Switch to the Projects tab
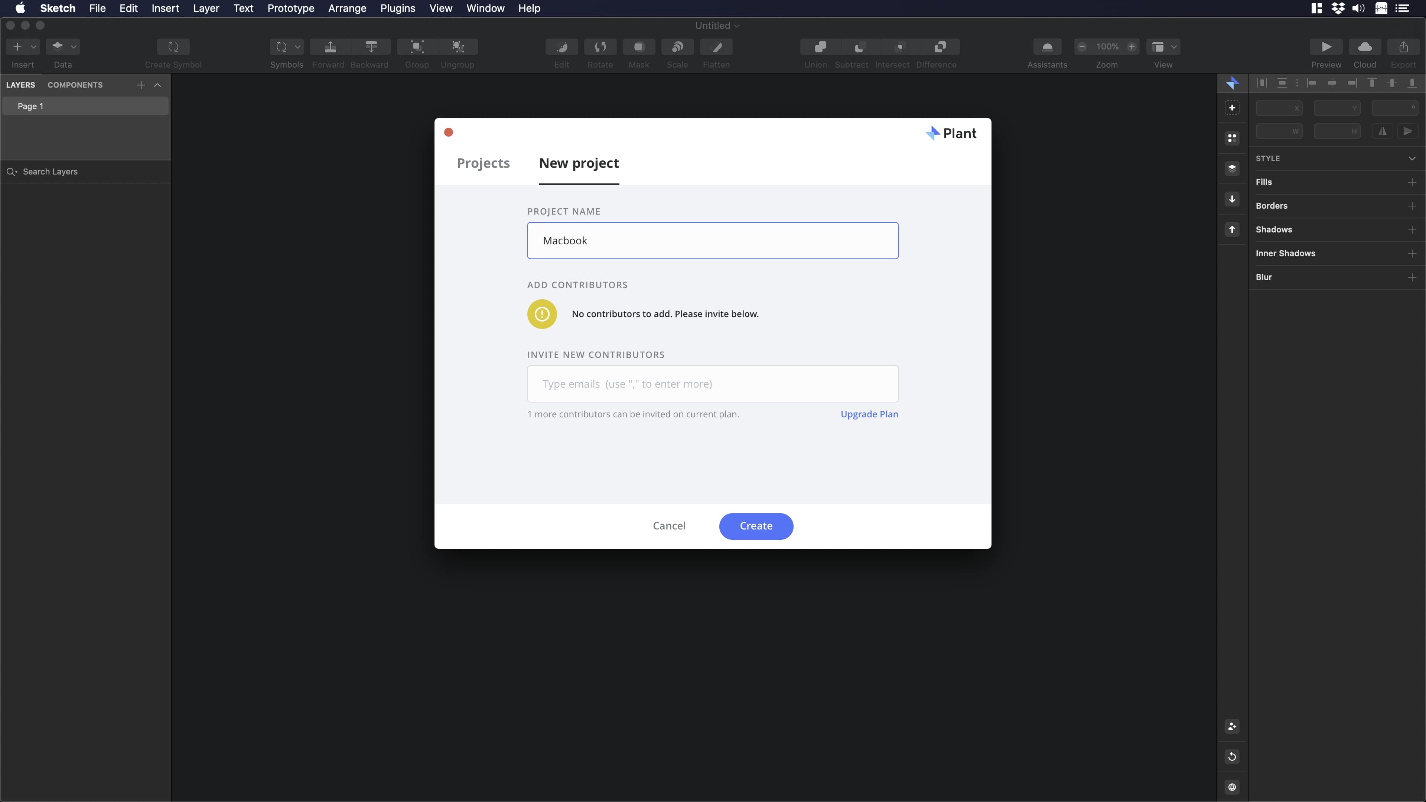 [483, 163]
